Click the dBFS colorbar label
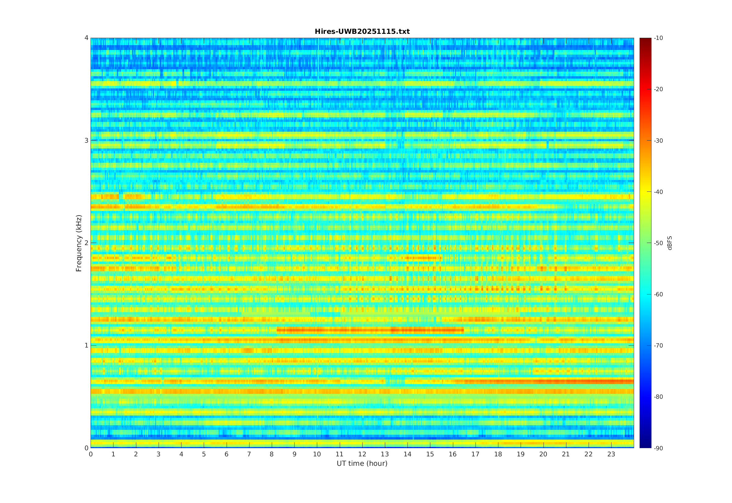The height and width of the screenshot is (503, 732). pyautogui.click(x=669, y=243)
